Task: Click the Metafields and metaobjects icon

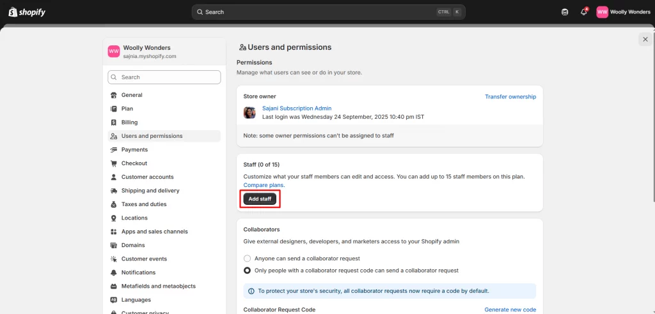Action: tap(114, 287)
